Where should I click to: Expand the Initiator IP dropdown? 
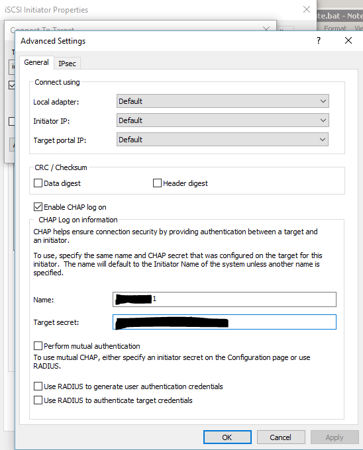tap(223, 120)
